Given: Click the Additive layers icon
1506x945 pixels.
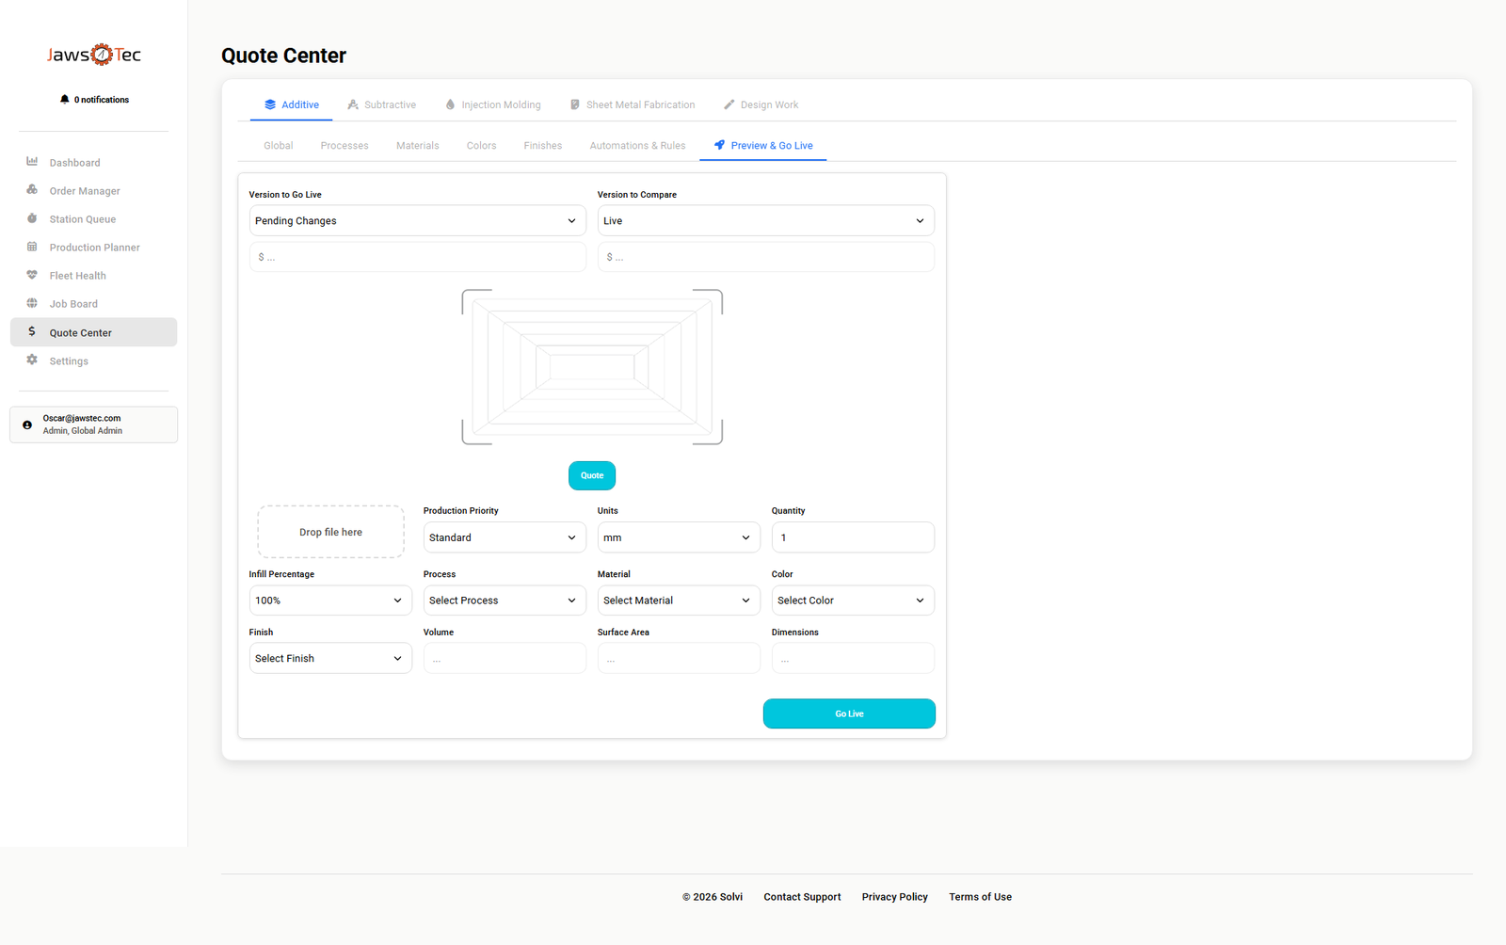Looking at the screenshot, I should pyautogui.click(x=270, y=104).
